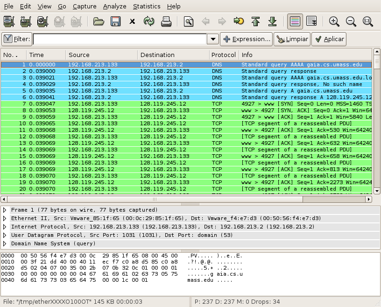
Task: Select packet 11 Ack=530 row
Action: [x=186, y=130]
